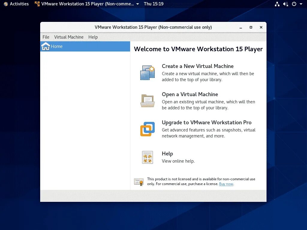Follow the Buy now link
The height and width of the screenshot is (230, 307).
pyautogui.click(x=226, y=184)
